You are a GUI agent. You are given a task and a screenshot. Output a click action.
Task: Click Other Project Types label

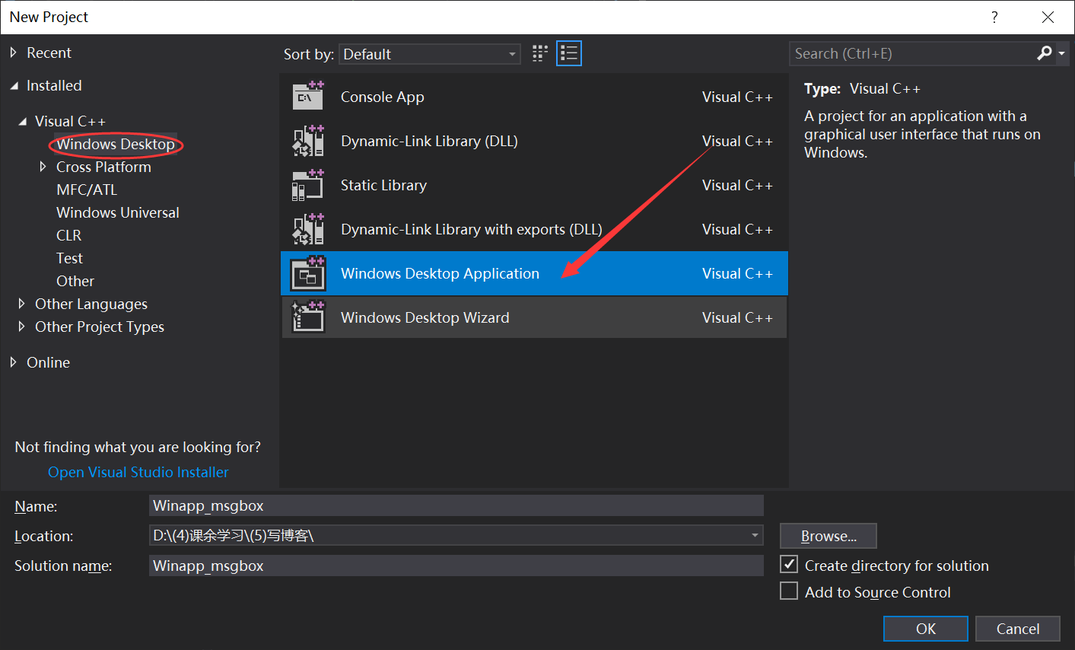pos(100,327)
